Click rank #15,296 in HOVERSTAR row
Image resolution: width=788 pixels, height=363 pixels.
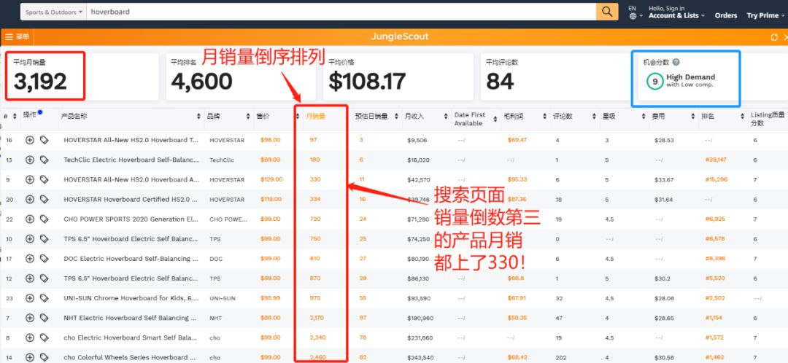click(x=716, y=179)
